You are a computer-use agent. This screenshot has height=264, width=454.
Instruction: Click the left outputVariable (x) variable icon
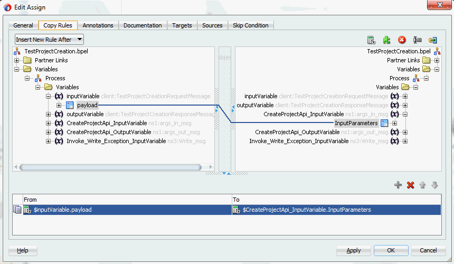[x=59, y=114]
